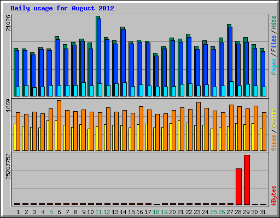Image resolution: width=280 pixels, height=218 pixels.
Task: Click day label 6 on the x-axis
Action: (59, 212)
